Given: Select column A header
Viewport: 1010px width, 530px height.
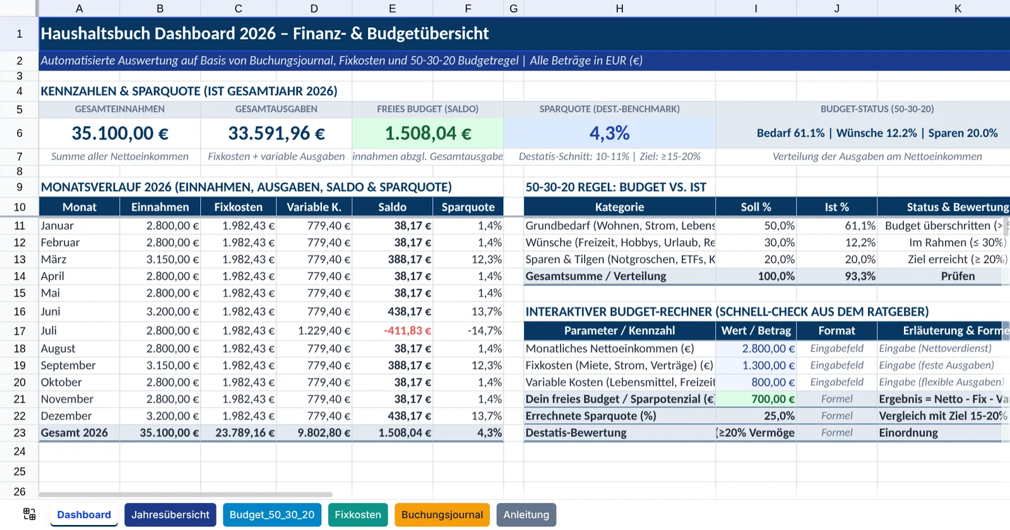Looking at the screenshot, I should tap(79, 8).
